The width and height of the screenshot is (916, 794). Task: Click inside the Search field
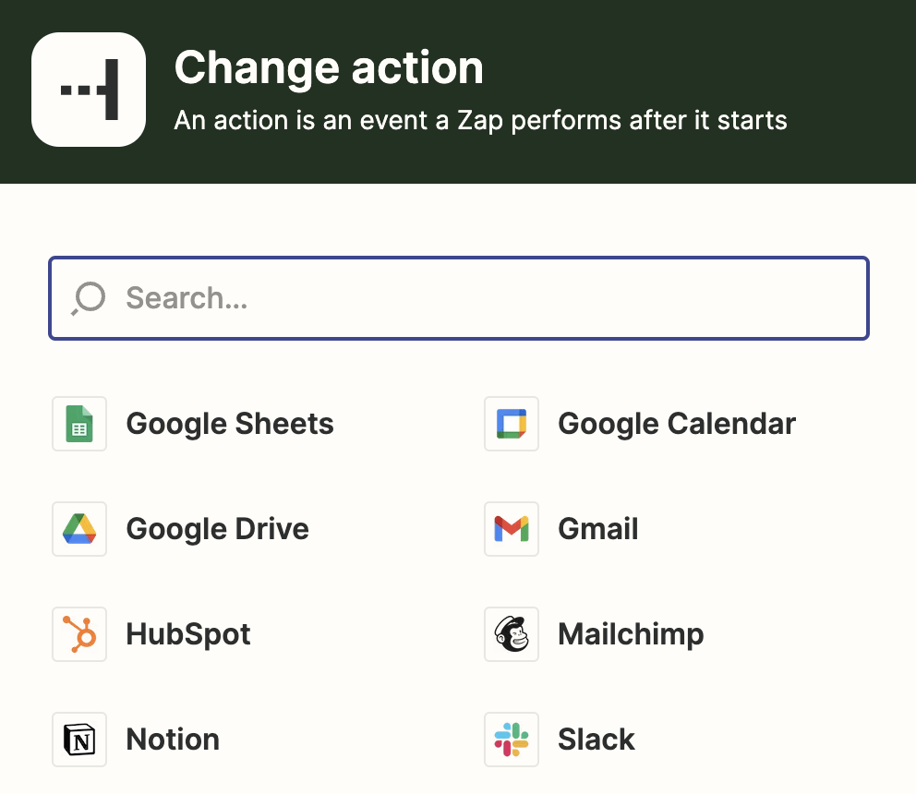coord(369,297)
